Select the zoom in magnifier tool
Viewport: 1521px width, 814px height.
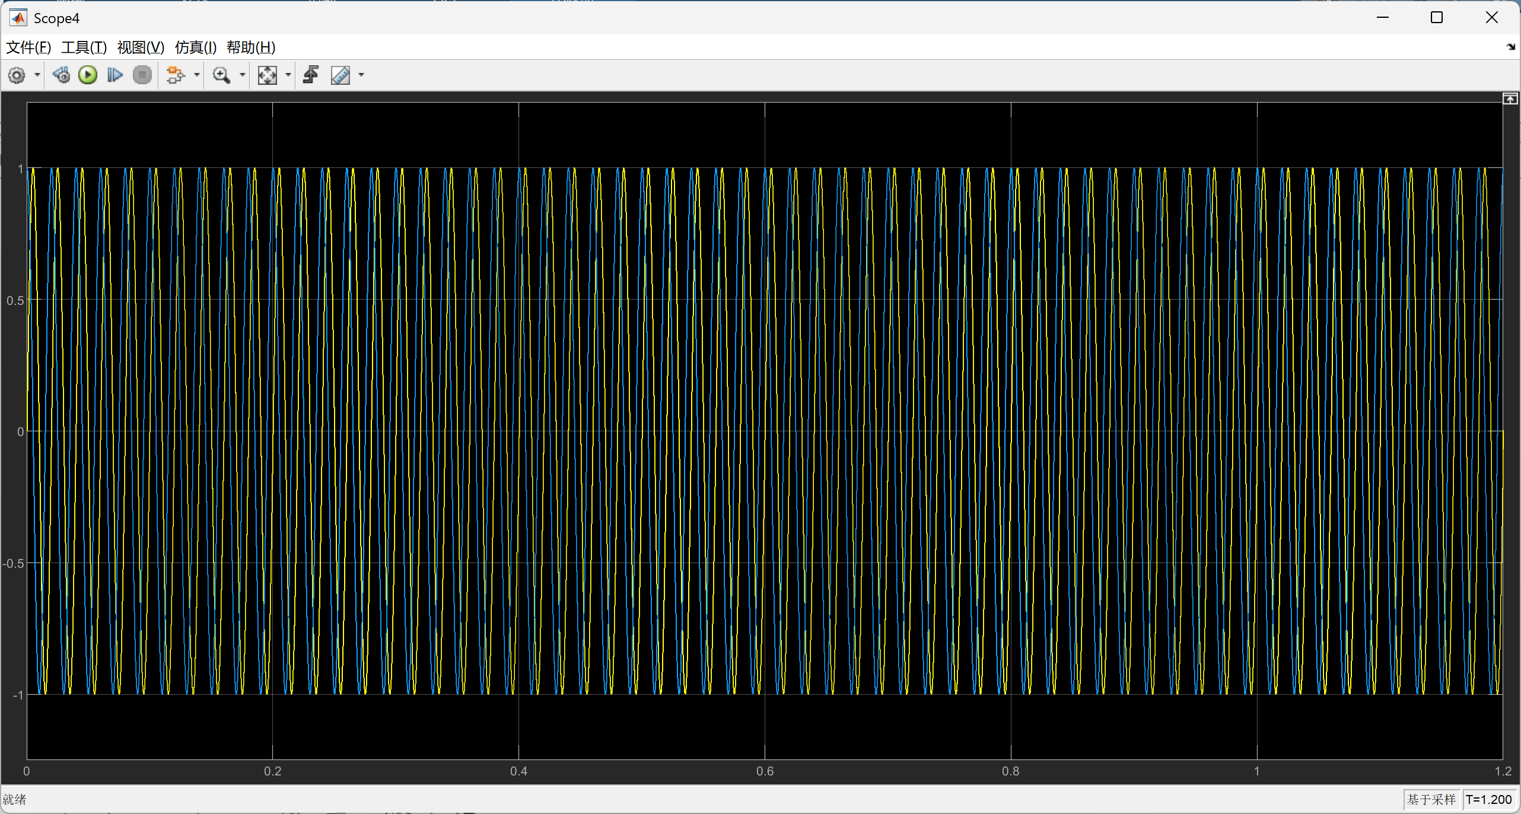pos(221,75)
